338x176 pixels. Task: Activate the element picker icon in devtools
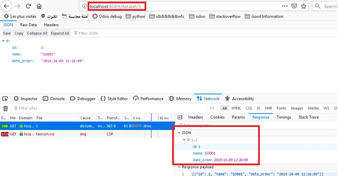(x=5, y=99)
